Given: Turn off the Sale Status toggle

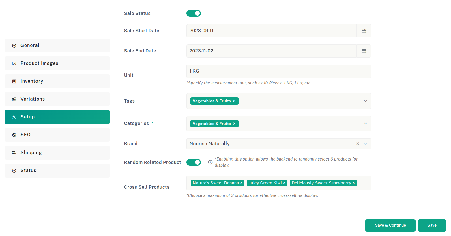Looking at the screenshot, I should 194,13.
